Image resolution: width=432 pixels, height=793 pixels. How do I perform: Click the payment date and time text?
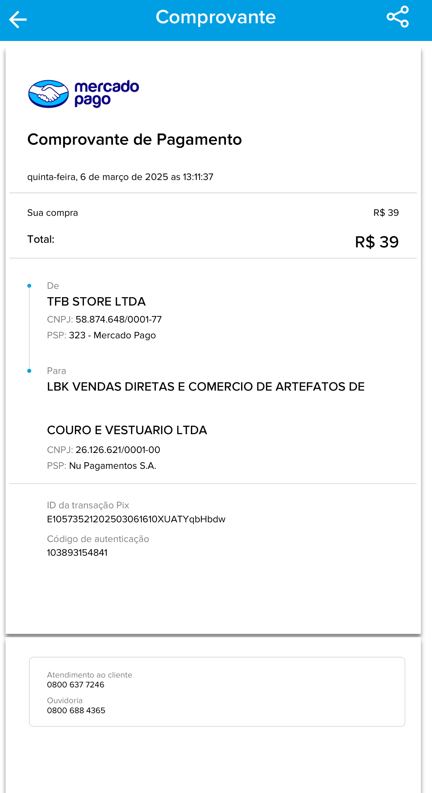(120, 177)
